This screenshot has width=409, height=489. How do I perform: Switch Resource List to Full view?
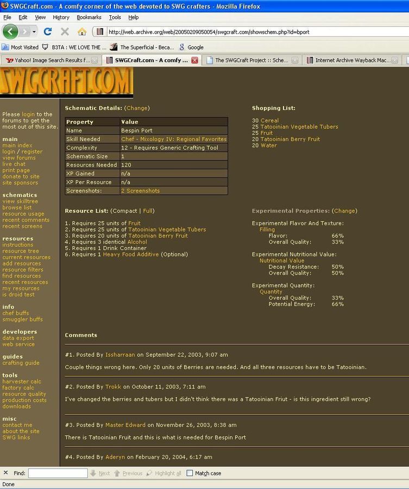148,211
